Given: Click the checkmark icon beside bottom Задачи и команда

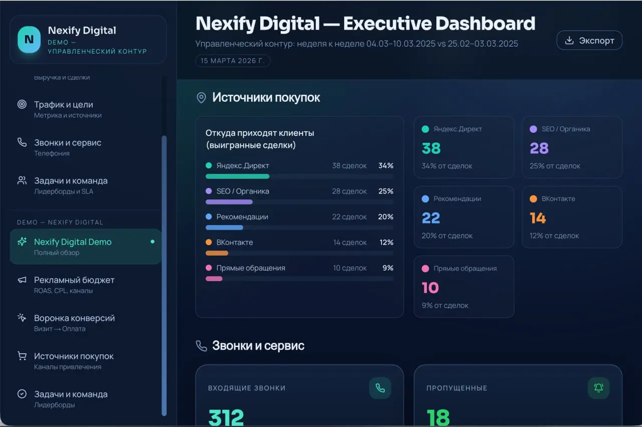Looking at the screenshot, I should pyautogui.click(x=22, y=394).
